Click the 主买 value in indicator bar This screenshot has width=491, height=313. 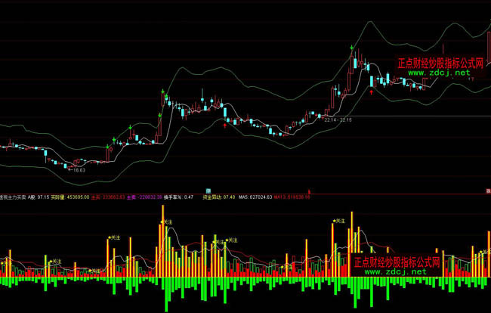107,197
